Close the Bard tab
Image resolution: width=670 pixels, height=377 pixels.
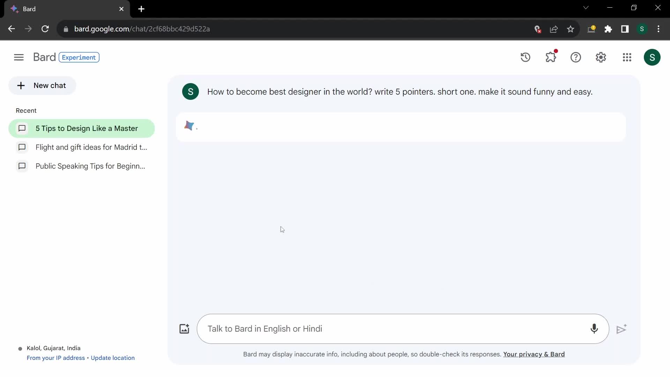click(x=121, y=9)
